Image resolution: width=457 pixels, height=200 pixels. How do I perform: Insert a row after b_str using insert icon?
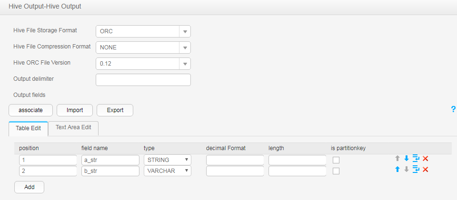[416, 169]
